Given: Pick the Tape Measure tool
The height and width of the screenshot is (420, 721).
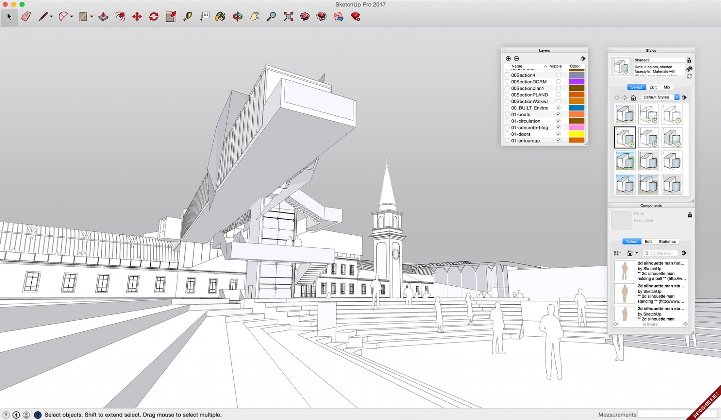Looking at the screenshot, I should 188,16.
